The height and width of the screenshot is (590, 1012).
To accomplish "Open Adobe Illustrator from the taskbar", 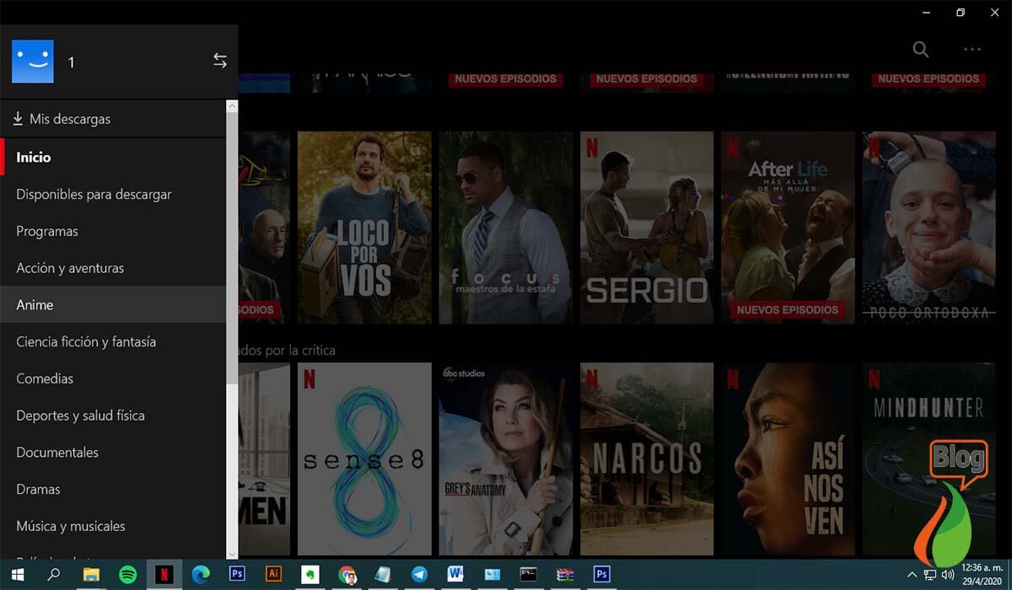I will (273, 574).
